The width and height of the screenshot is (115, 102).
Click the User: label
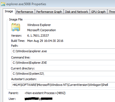[12, 99]
